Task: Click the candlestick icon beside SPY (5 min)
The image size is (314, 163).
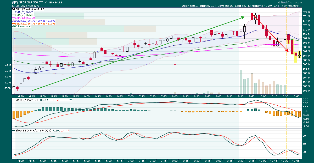Action: [x=13, y=9]
